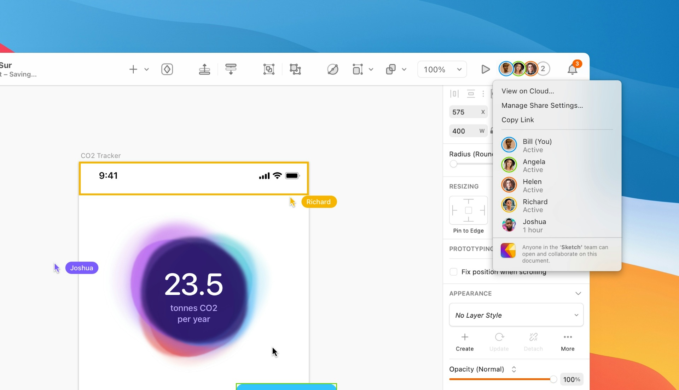Select Manage Share Settings in the menu
The width and height of the screenshot is (679, 390).
tap(542, 105)
